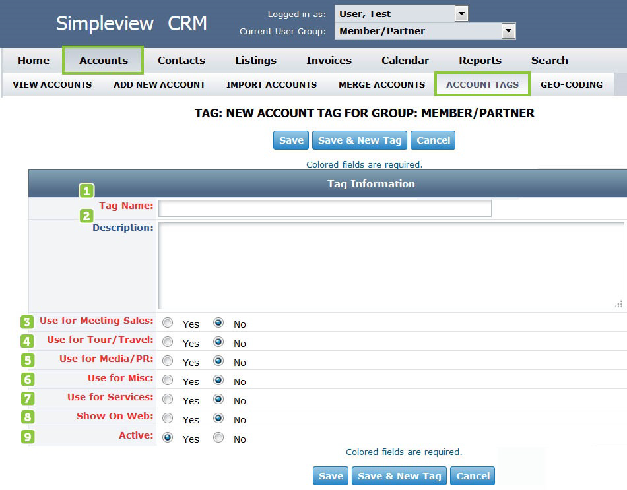
Task: Switch to the Calendar tab
Action: (405, 61)
